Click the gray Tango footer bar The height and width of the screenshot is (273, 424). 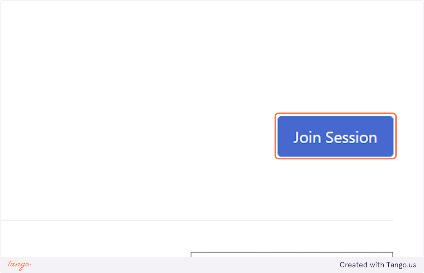(x=212, y=265)
